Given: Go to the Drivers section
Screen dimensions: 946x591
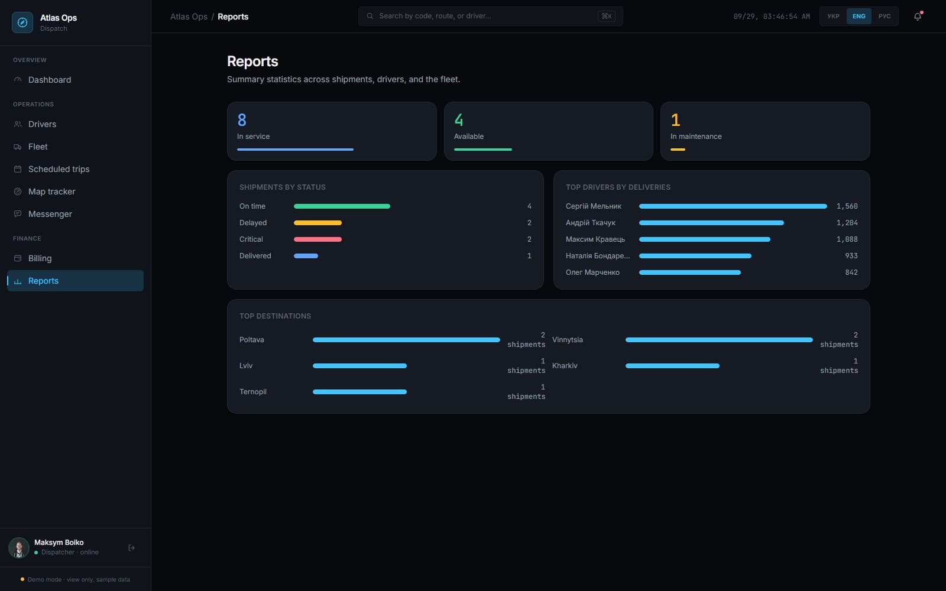Looking at the screenshot, I should pos(75,124).
